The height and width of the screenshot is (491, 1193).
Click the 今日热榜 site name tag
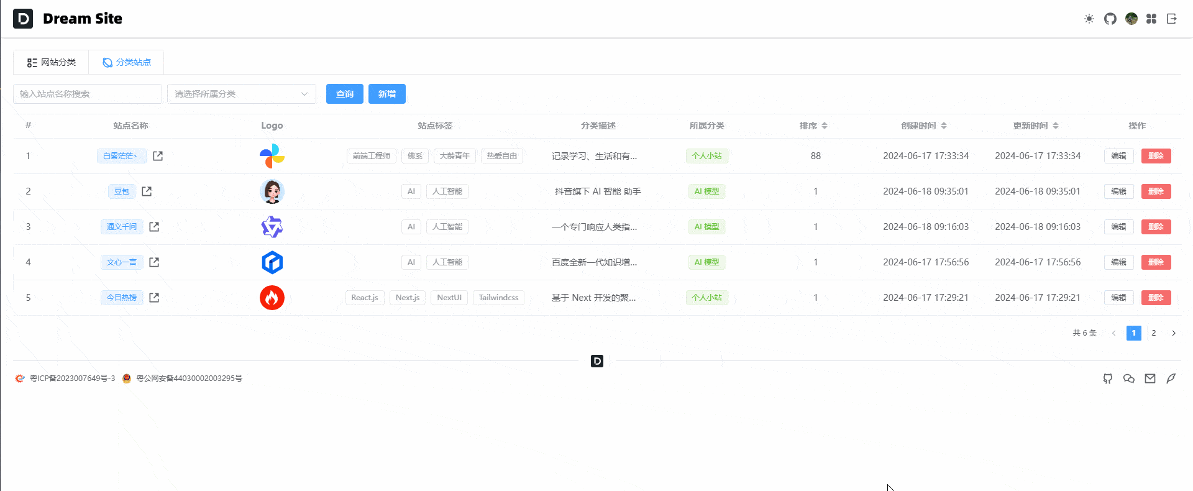(122, 298)
